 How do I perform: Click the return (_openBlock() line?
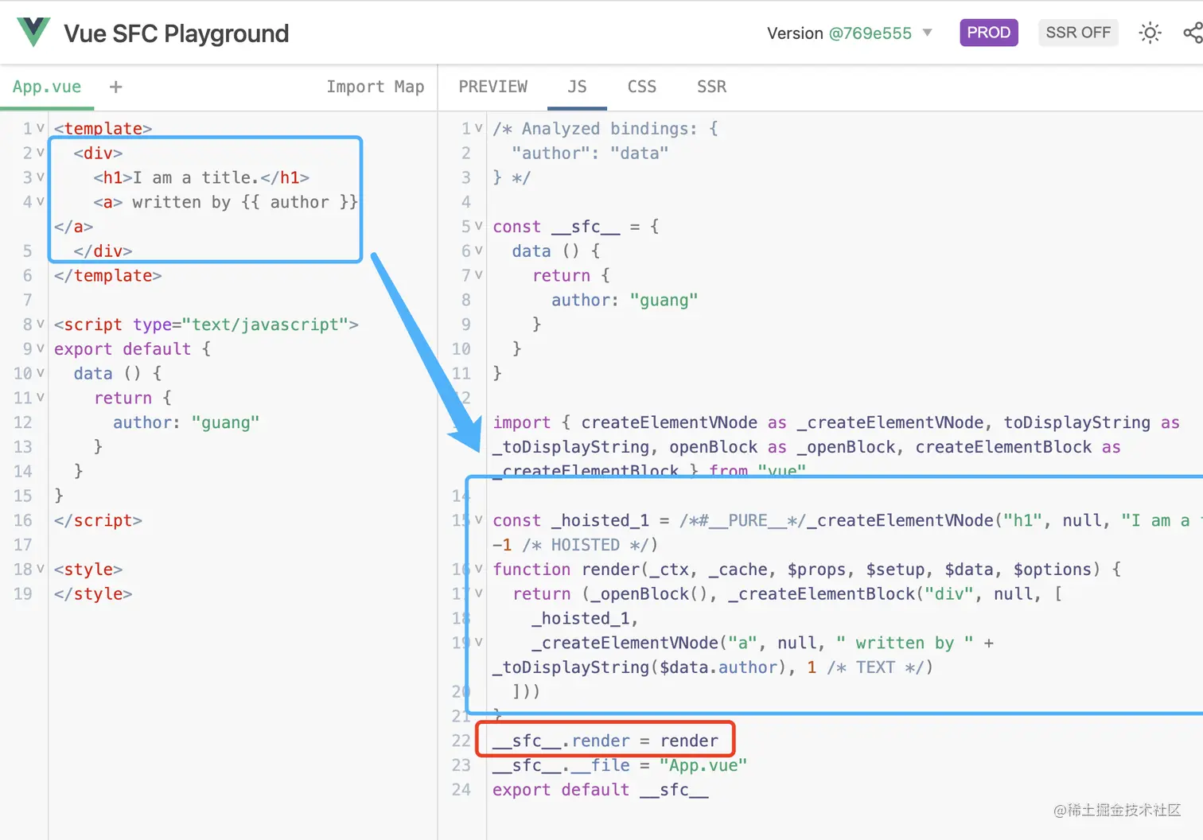tap(788, 594)
